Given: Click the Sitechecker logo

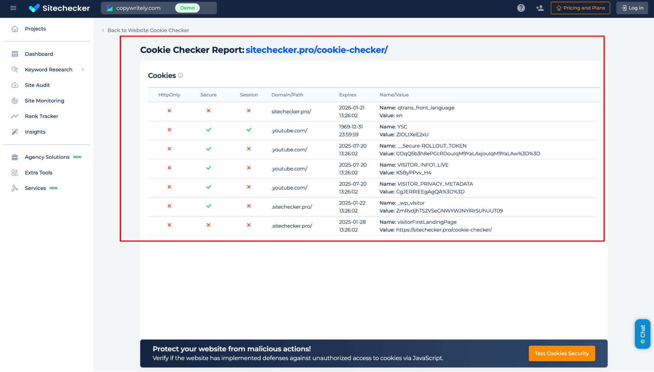Looking at the screenshot, I should 59,8.
